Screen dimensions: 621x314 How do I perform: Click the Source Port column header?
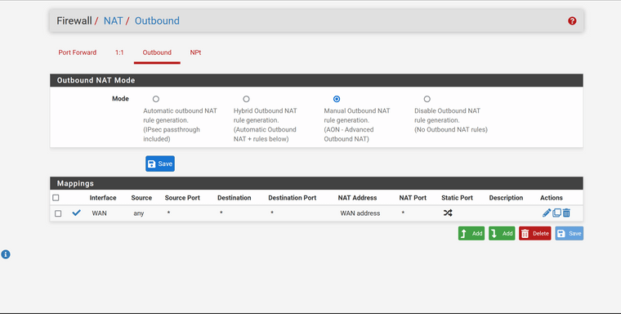click(182, 198)
